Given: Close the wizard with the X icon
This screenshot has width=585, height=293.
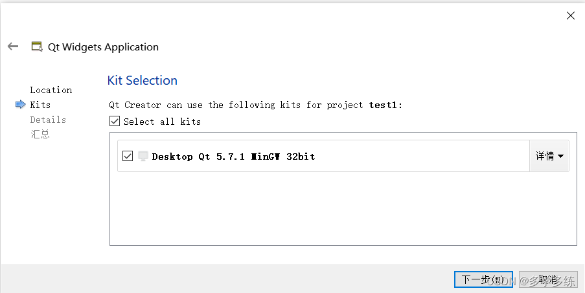Looking at the screenshot, I should click(571, 16).
